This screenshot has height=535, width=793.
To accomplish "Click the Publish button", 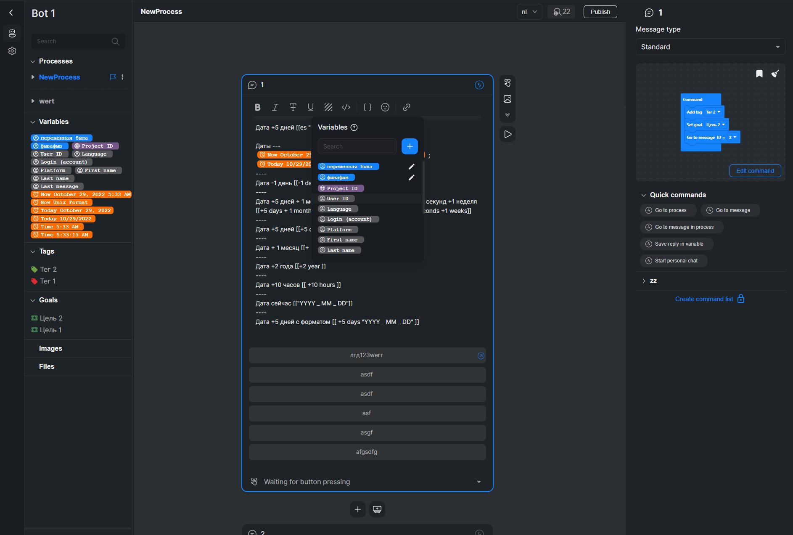I will point(600,12).
